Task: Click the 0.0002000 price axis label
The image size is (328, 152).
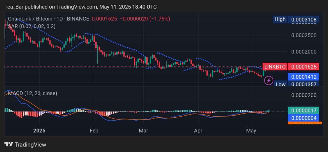Action: tap(304, 52)
